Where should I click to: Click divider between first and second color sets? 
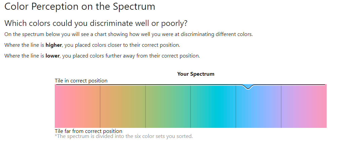pyautogui.click(x=100, y=107)
